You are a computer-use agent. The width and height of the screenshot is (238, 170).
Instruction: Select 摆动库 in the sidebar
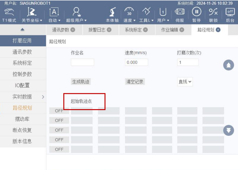22,119
